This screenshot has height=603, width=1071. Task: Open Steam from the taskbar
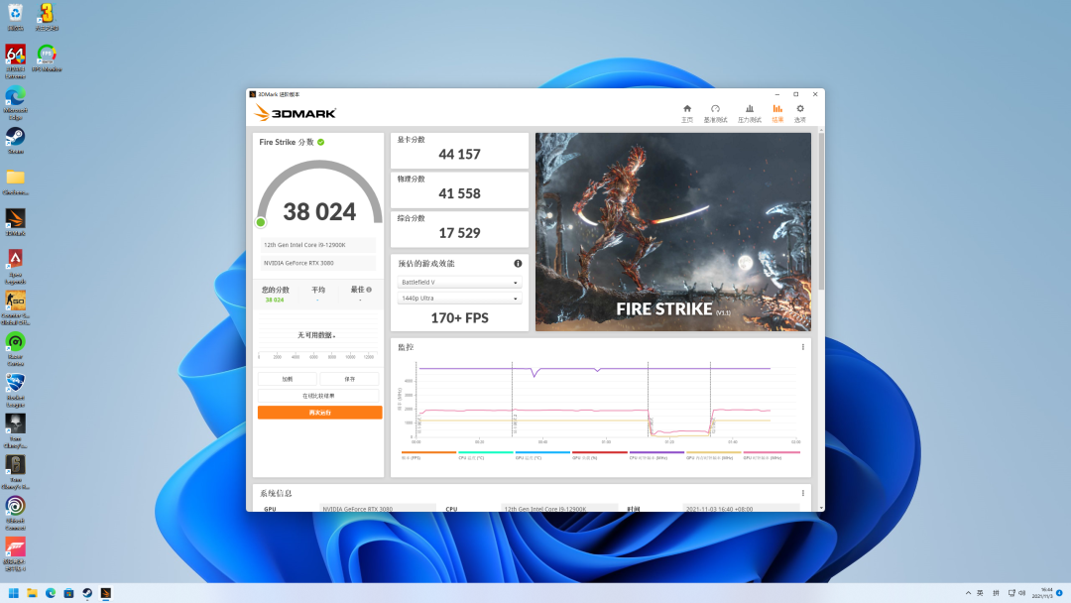click(x=86, y=593)
